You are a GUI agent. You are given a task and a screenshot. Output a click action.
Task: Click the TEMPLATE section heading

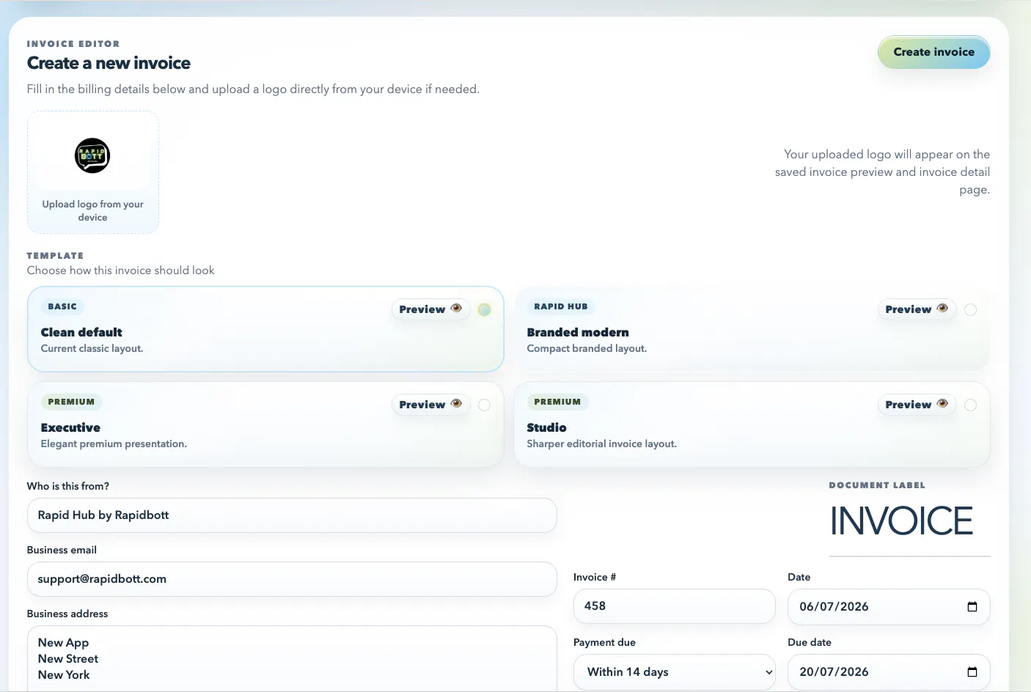click(55, 256)
